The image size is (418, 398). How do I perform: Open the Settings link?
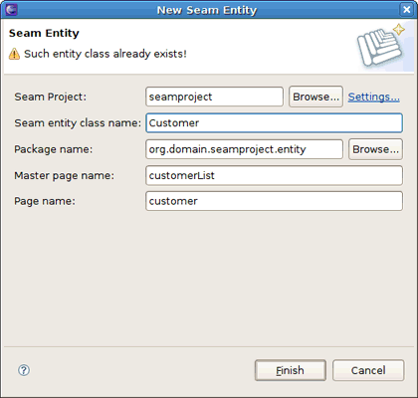pyautogui.click(x=373, y=97)
